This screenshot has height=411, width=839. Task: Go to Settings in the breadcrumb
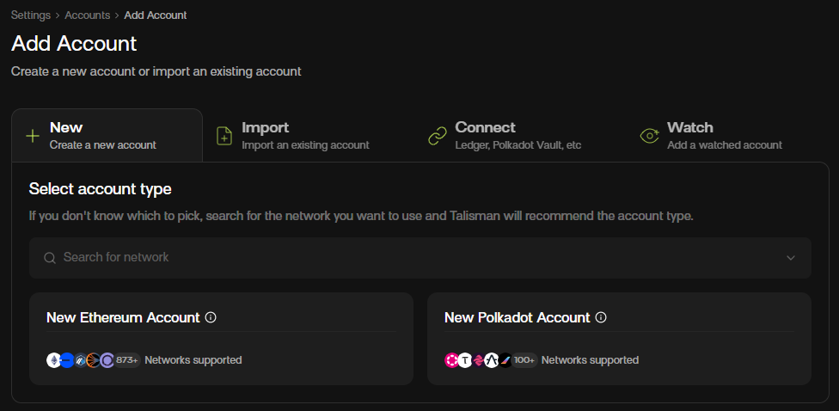click(31, 15)
